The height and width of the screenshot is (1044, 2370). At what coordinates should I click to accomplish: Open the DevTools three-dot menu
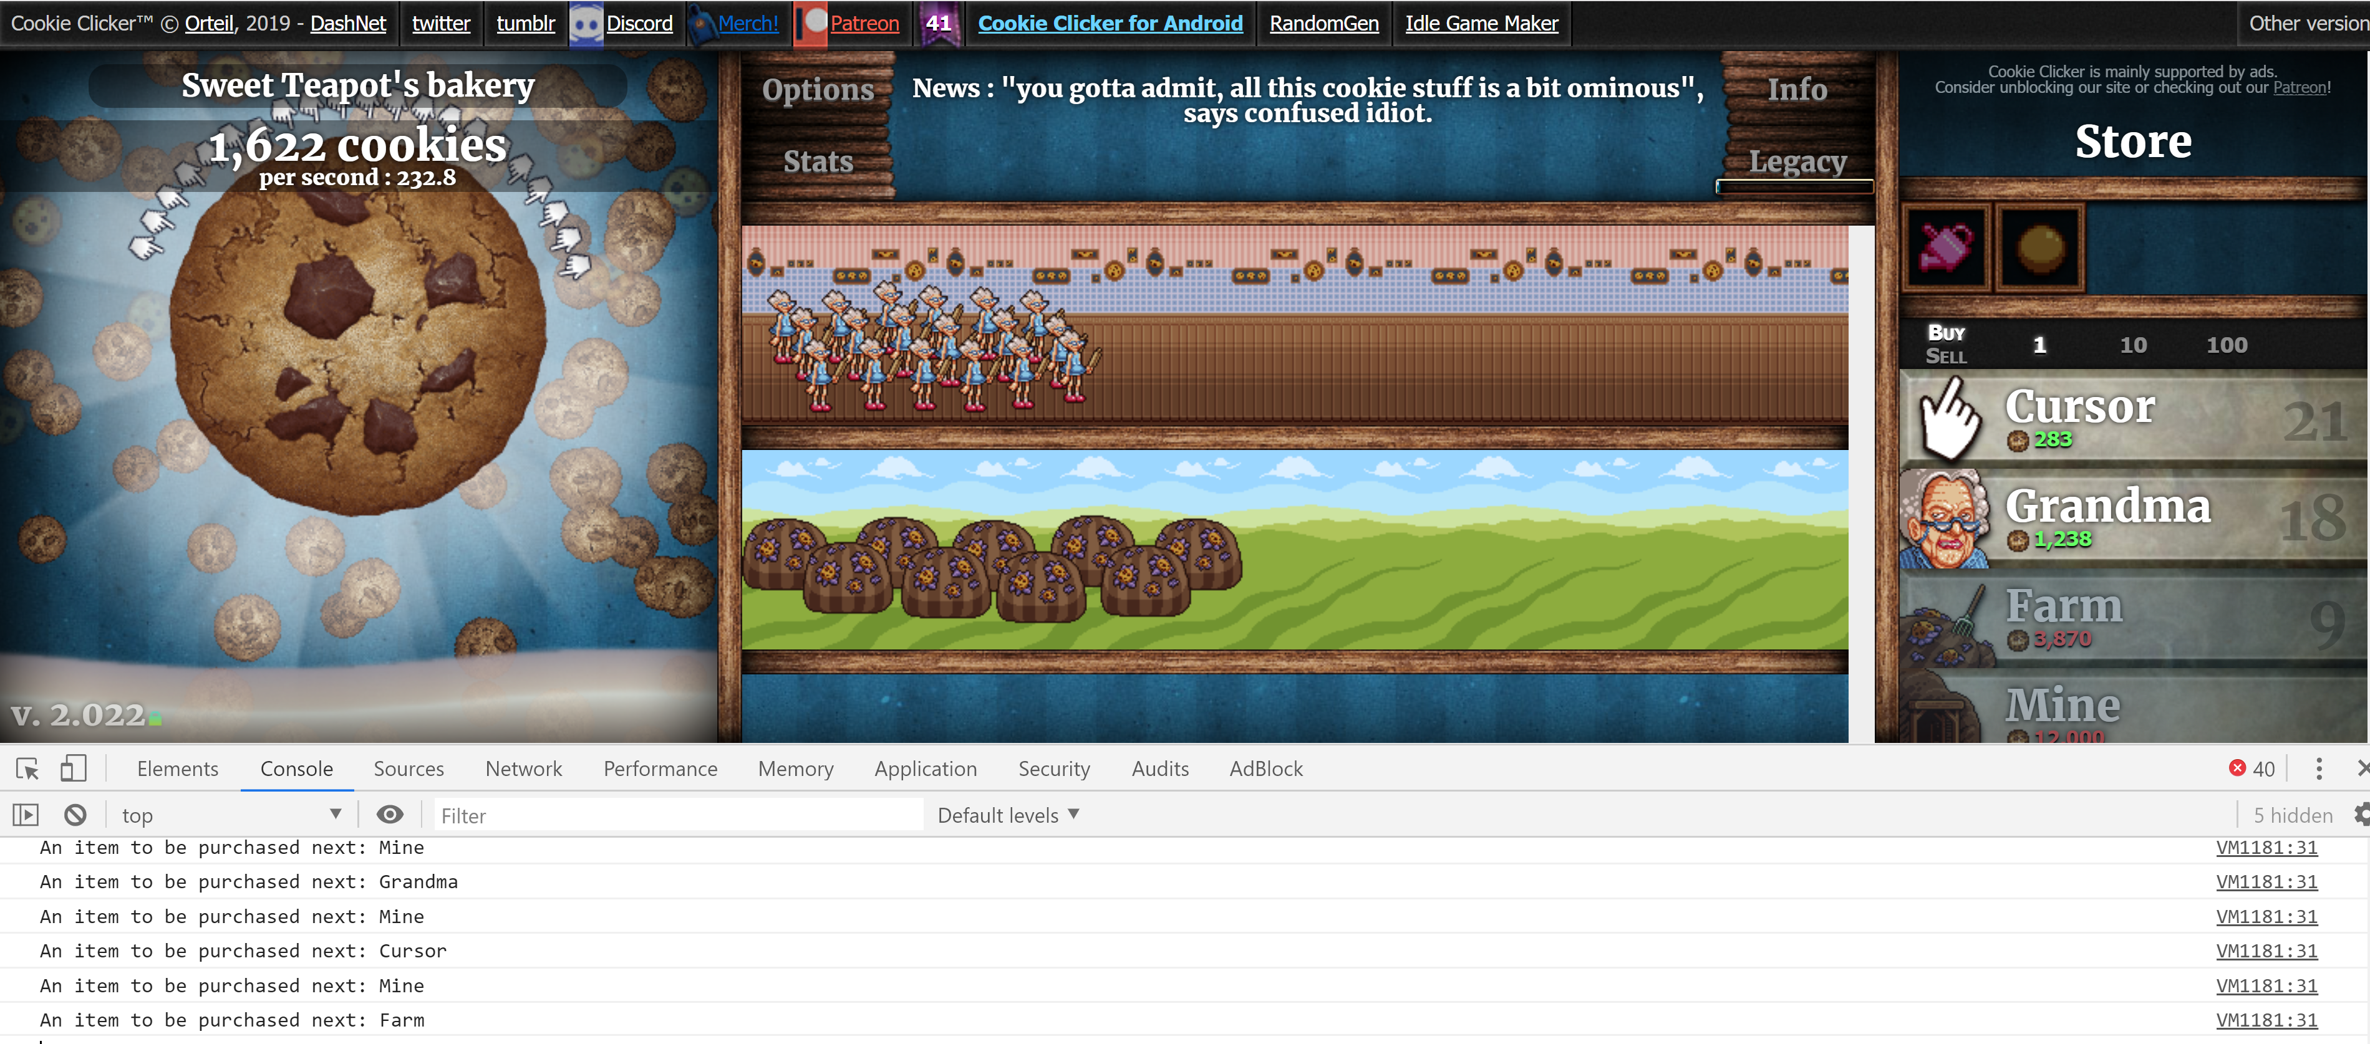click(x=2318, y=768)
